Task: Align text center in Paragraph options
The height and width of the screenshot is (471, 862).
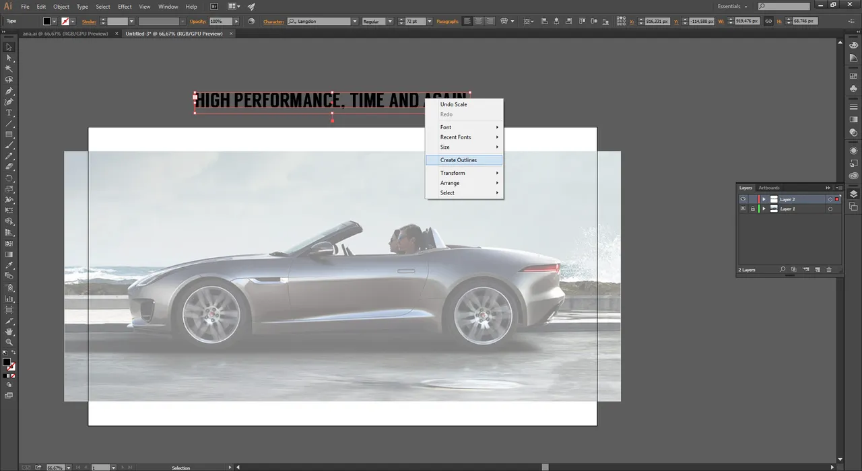Action: (x=479, y=22)
